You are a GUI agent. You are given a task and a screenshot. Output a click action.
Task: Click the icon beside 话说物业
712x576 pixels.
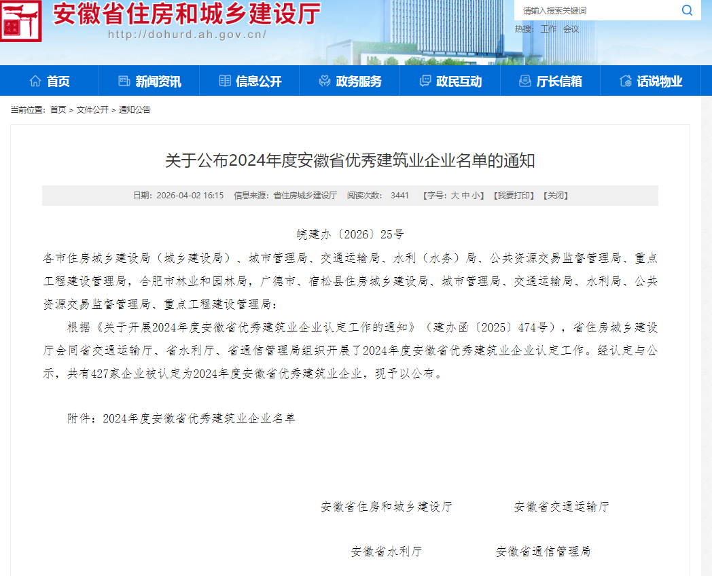click(x=626, y=82)
